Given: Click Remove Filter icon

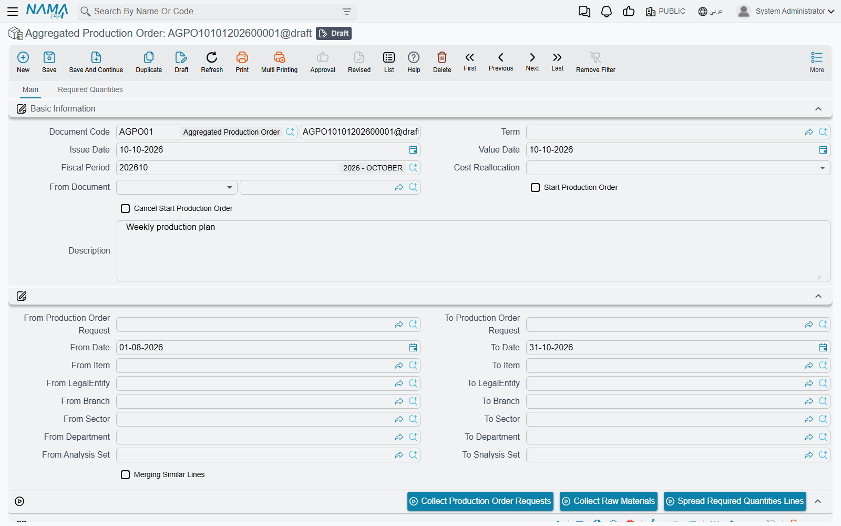Looking at the screenshot, I should (596, 62).
